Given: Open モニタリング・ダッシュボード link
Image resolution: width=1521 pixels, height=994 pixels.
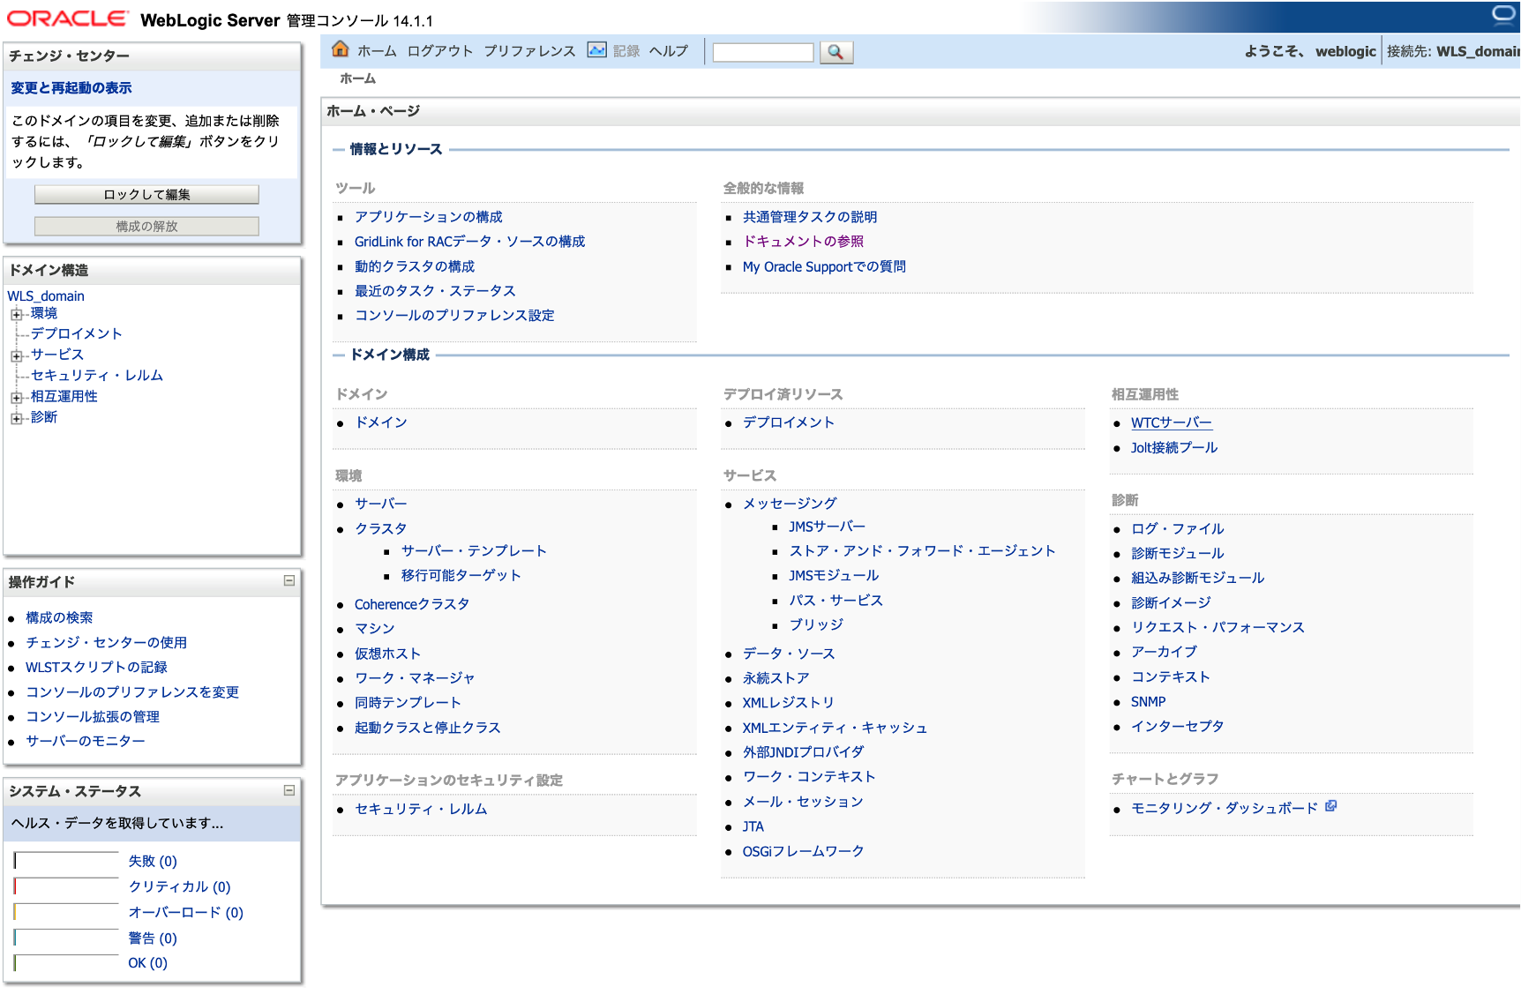Looking at the screenshot, I should [x=1225, y=808].
